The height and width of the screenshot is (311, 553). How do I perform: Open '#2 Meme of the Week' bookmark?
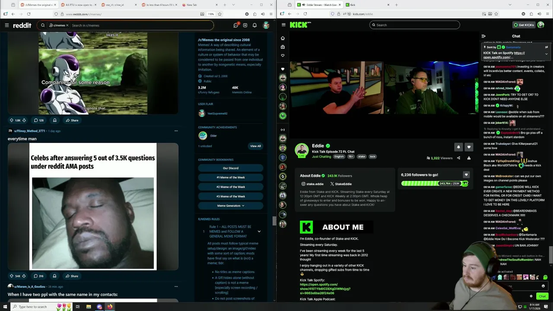click(x=231, y=187)
